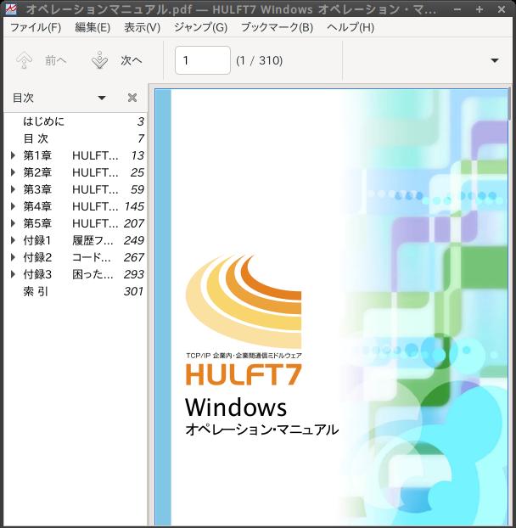Viewport: 516px width, 528px height.
Task: Select the 第4章 HULFT outline row
Action: (76, 206)
